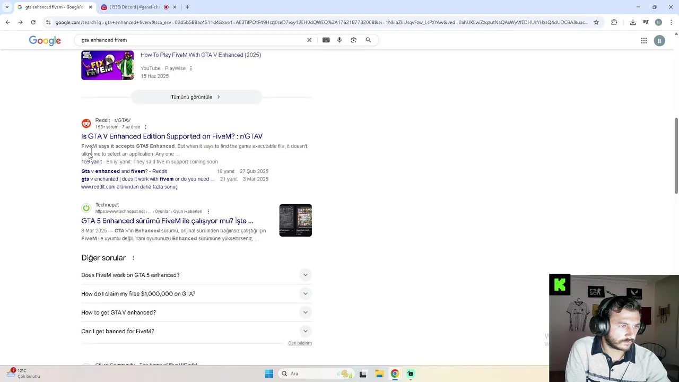Open the Chrome three-dot menu
The image size is (679, 382).
coord(671,22)
